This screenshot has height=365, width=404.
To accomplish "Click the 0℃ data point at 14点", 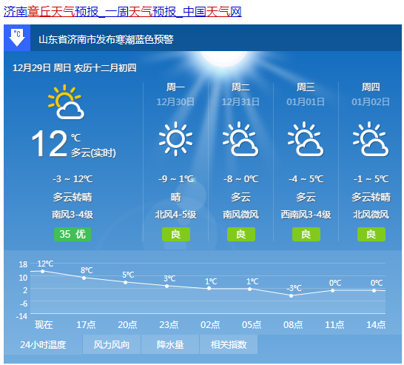I will point(374,290).
